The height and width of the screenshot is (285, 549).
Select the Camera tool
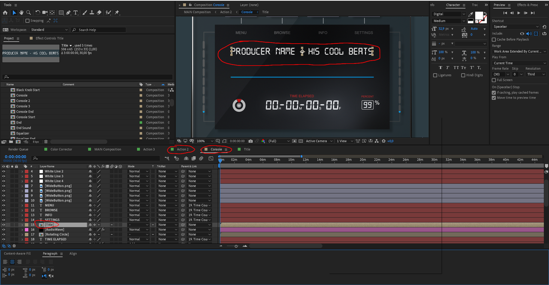(45, 13)
